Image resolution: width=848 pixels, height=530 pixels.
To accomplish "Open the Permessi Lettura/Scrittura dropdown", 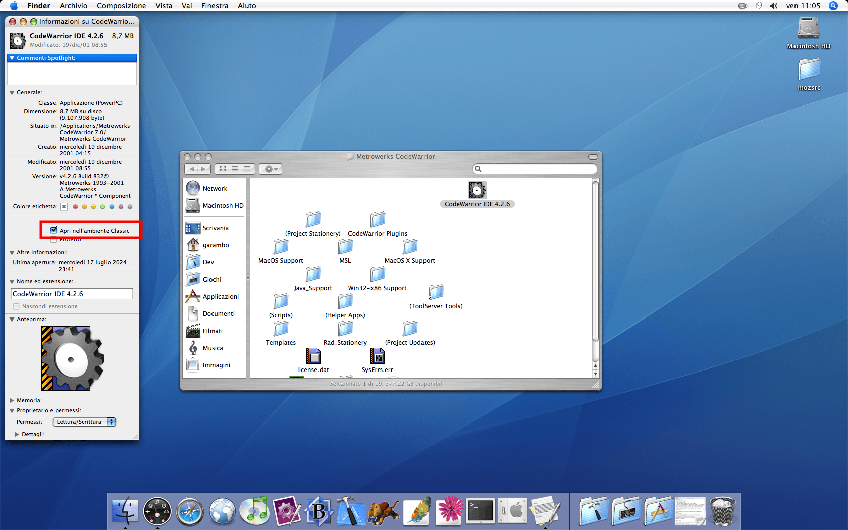I will (84, 422).
